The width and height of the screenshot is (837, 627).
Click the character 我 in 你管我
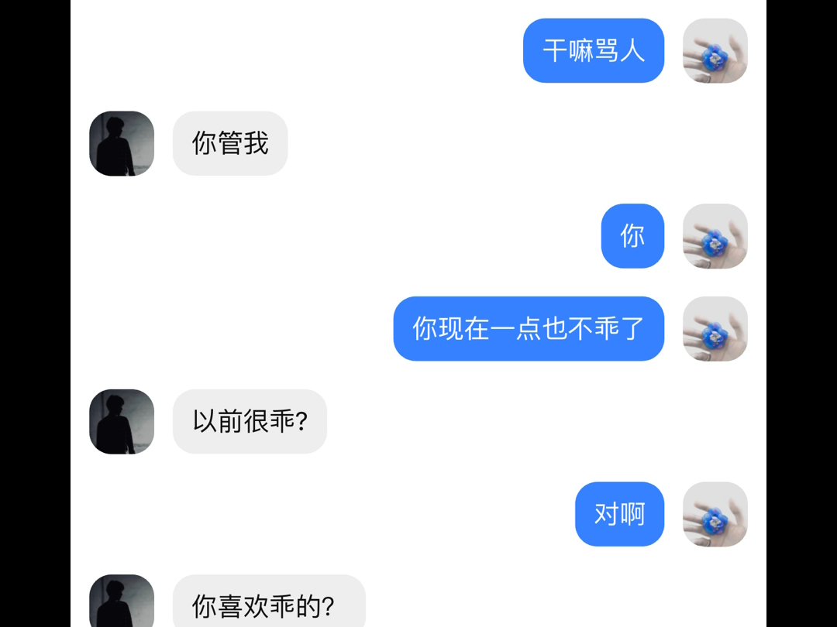click(257, 143)
